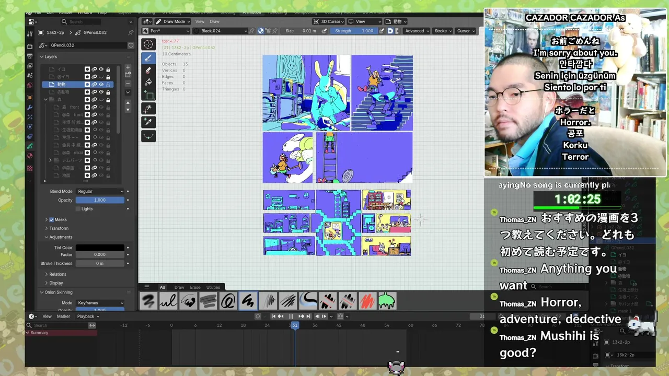Open the Tool properties tab icon
669x376 pixels.
click(x=30, y=33)
